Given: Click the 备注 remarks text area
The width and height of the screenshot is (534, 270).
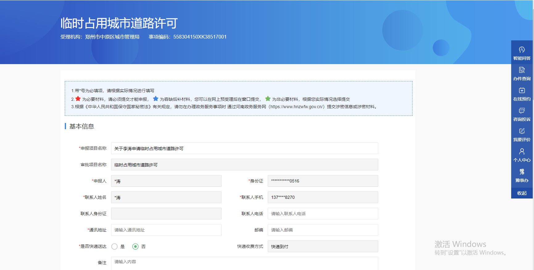Looking at the screenshot, I should coord(244,263).
